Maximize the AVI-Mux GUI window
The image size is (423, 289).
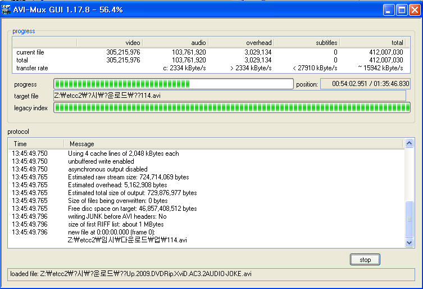click(402, 10)
